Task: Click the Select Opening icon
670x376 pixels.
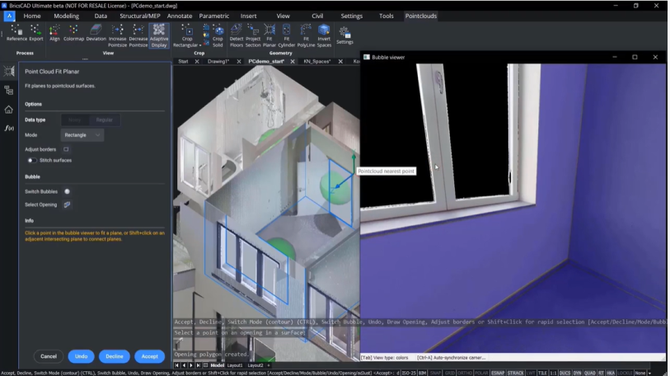Action: 67,204
